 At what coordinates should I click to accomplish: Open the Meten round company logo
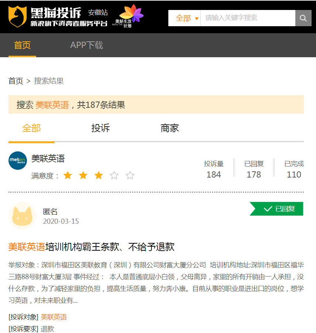[18, 161]
